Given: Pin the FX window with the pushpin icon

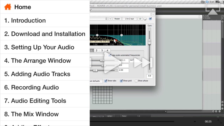Looking at the screenshot, I should (153, 10).
